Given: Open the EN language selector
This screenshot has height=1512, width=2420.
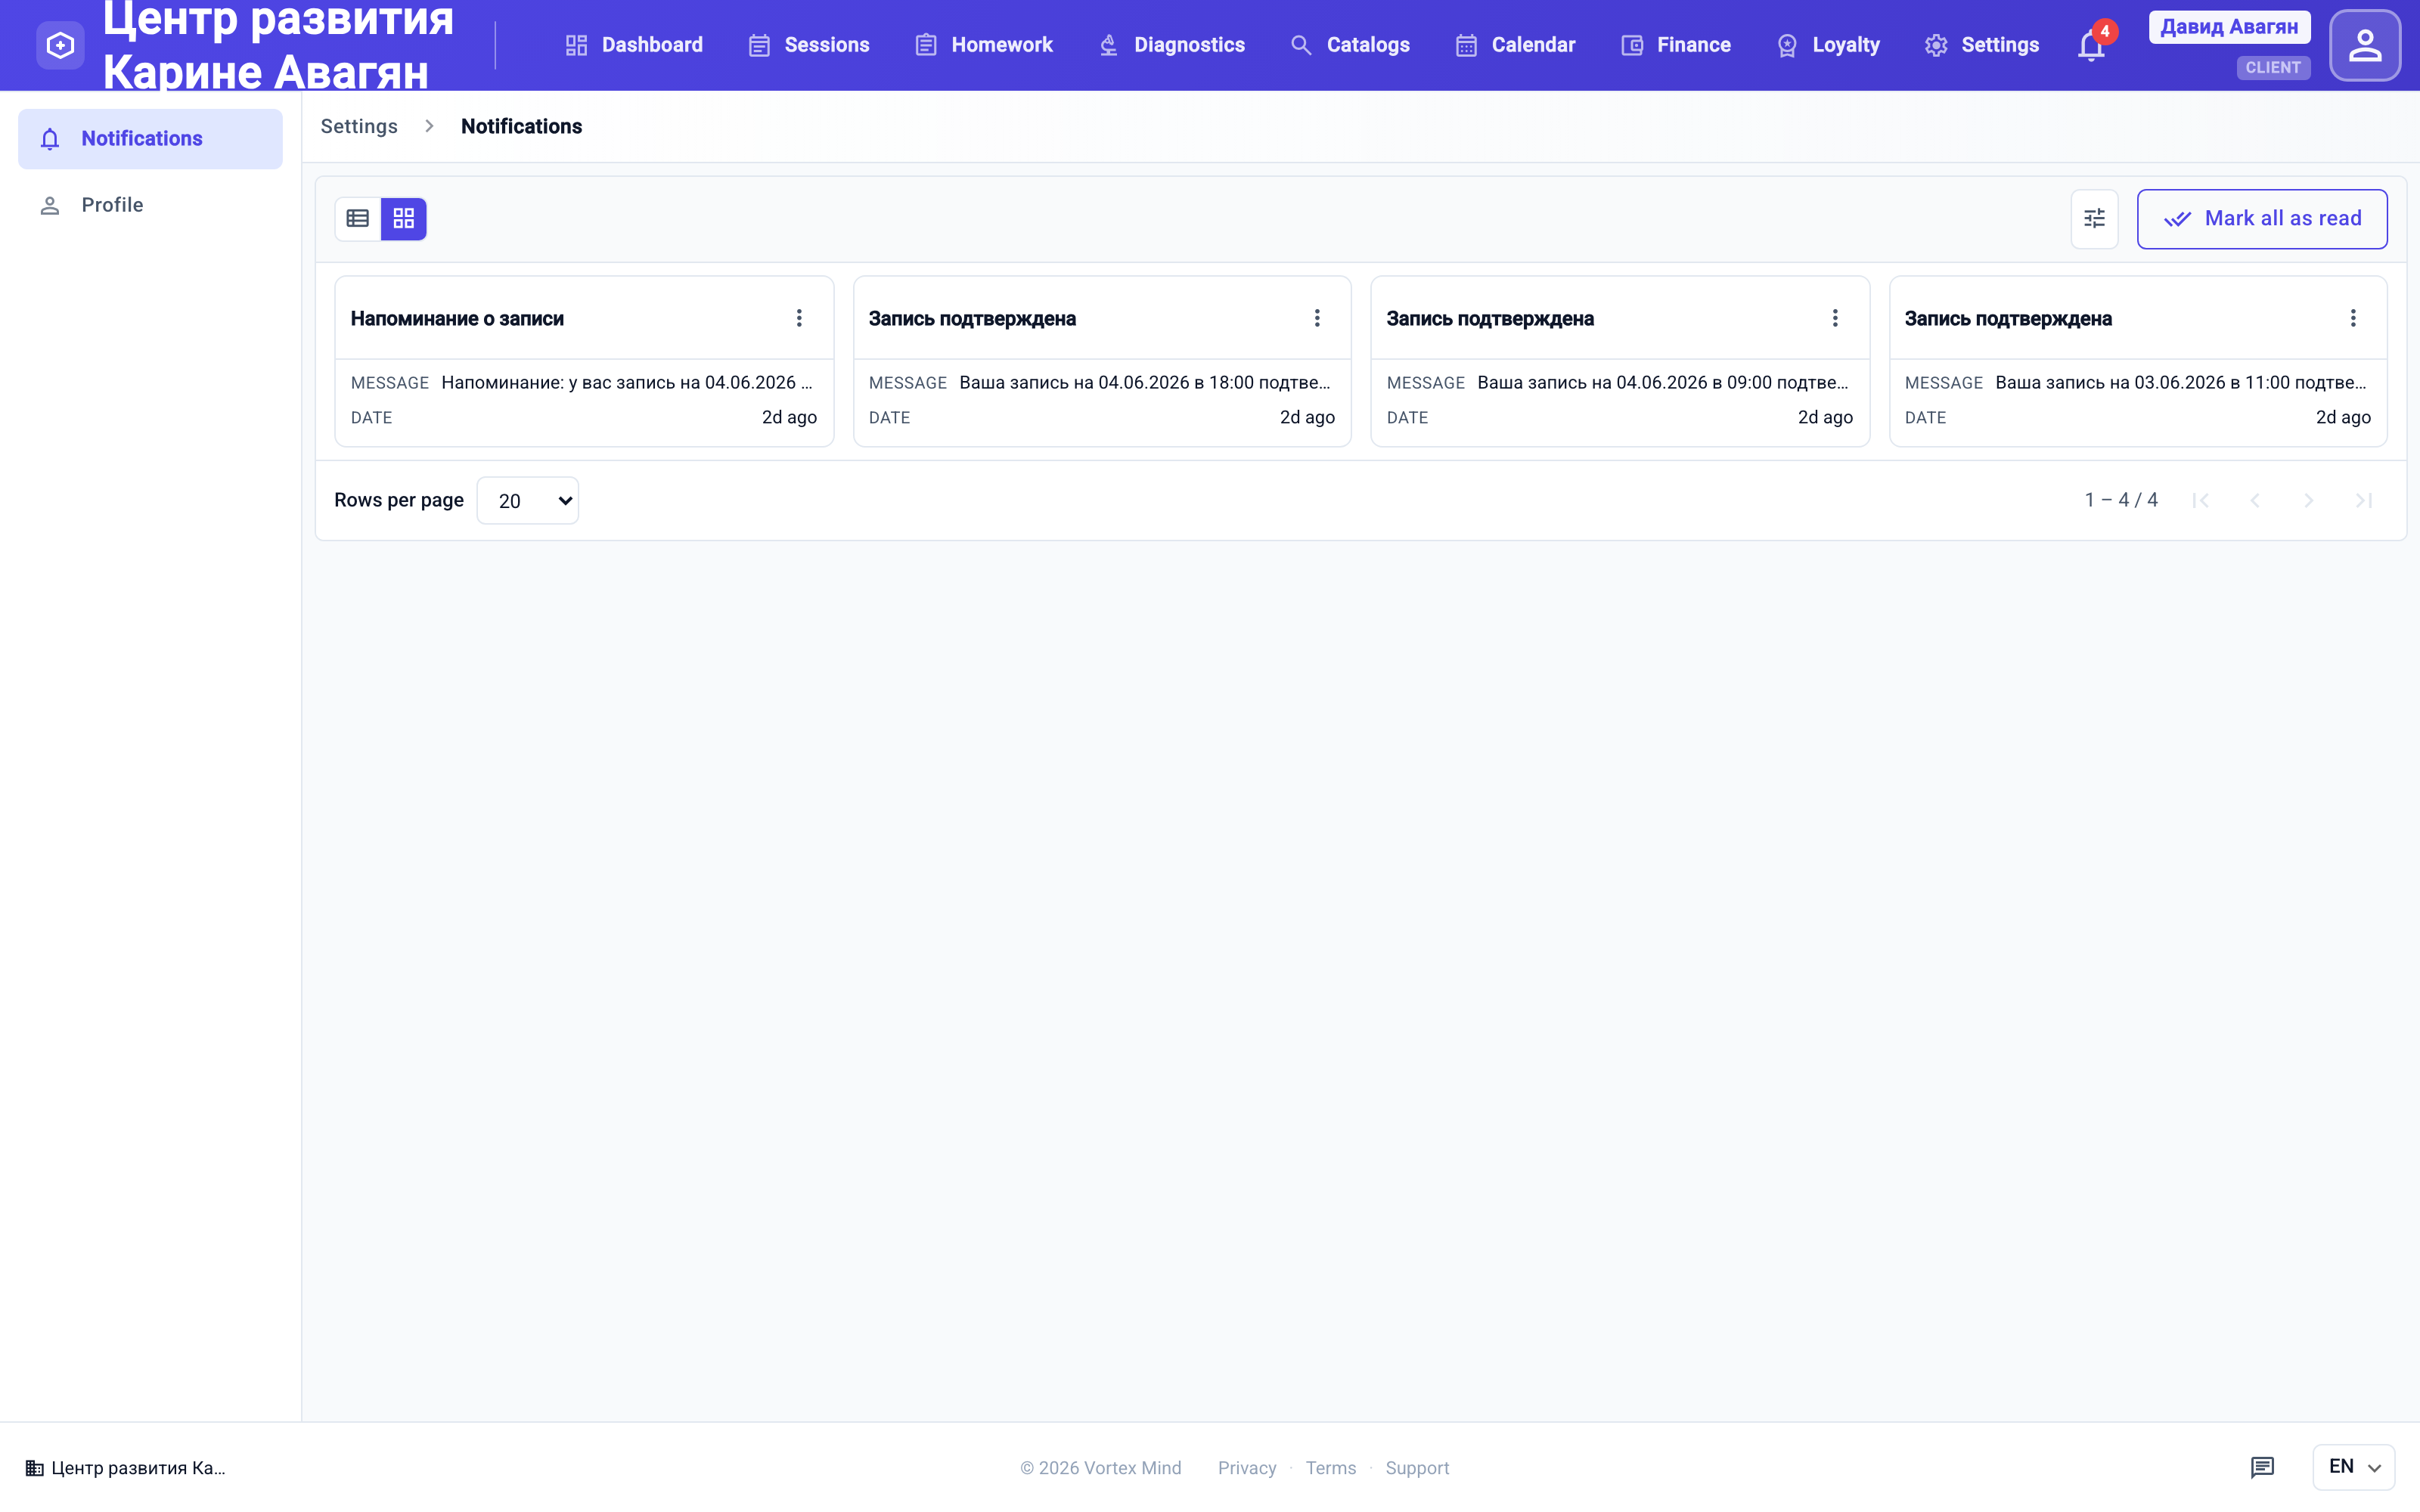Looking at the screenshot, I should coord(2353,1467).
